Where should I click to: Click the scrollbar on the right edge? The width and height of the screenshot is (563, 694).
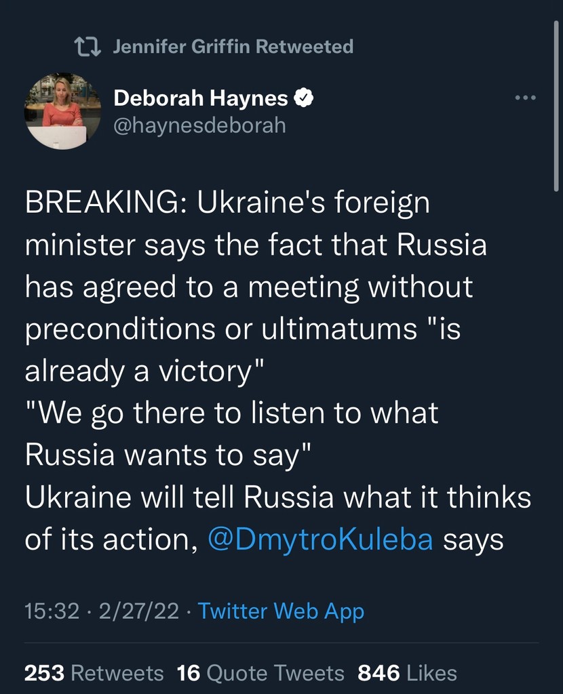(556, 102)
